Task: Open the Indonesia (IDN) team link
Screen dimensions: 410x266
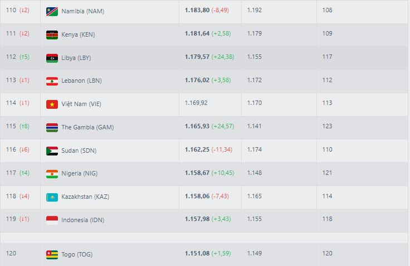Action: click(82, 220)
